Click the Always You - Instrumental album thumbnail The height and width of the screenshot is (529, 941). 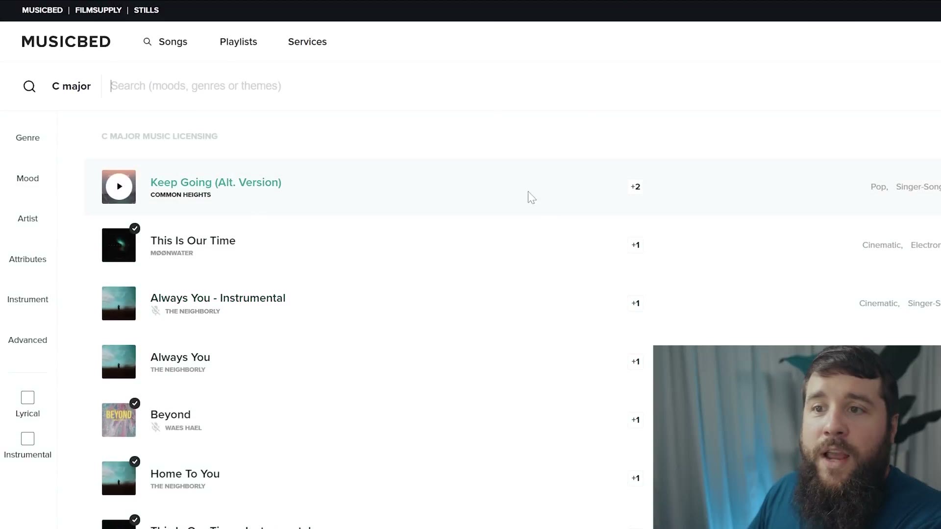click(x=119, y=304)
